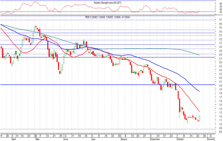The image size is (223, 141).
Task: Click price axis label 1.6
Action: pyautogui.click(x=221, y=101)
